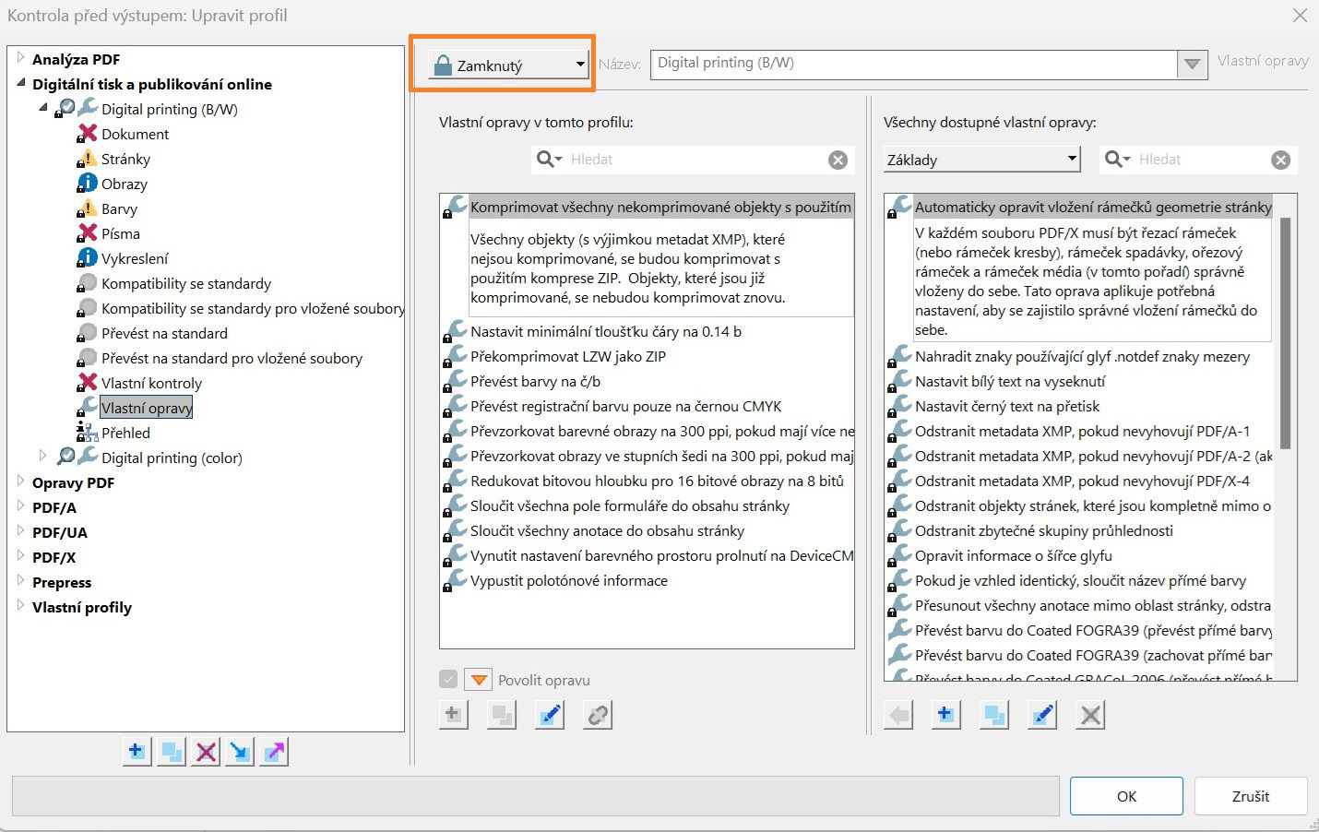
Task: Cancel the dialog with Zrušit
Action: [1251, 796]
